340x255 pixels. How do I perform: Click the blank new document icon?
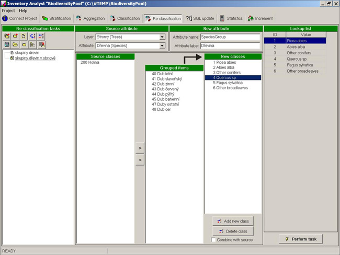[24, 36]
